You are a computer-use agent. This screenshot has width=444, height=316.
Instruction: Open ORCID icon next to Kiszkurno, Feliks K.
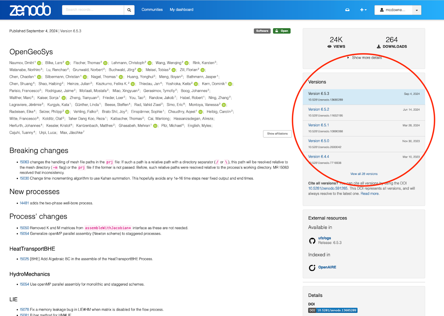point(133,84)
